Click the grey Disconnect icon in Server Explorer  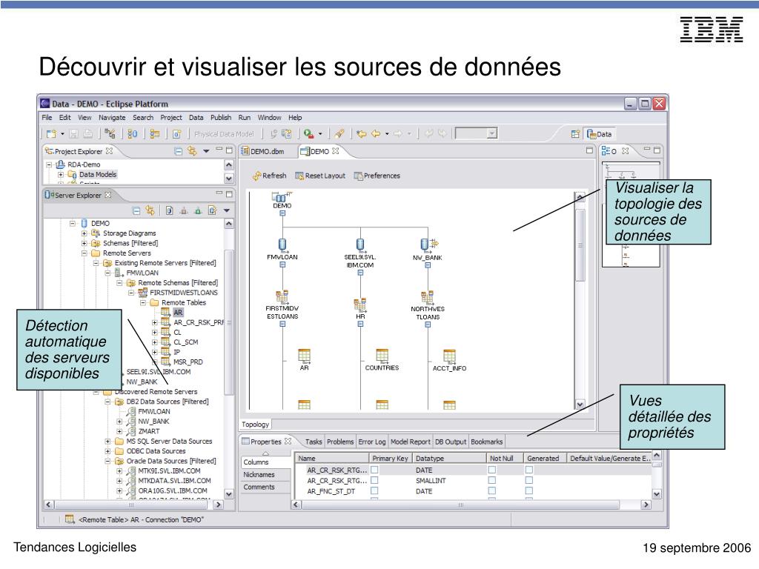184,210
